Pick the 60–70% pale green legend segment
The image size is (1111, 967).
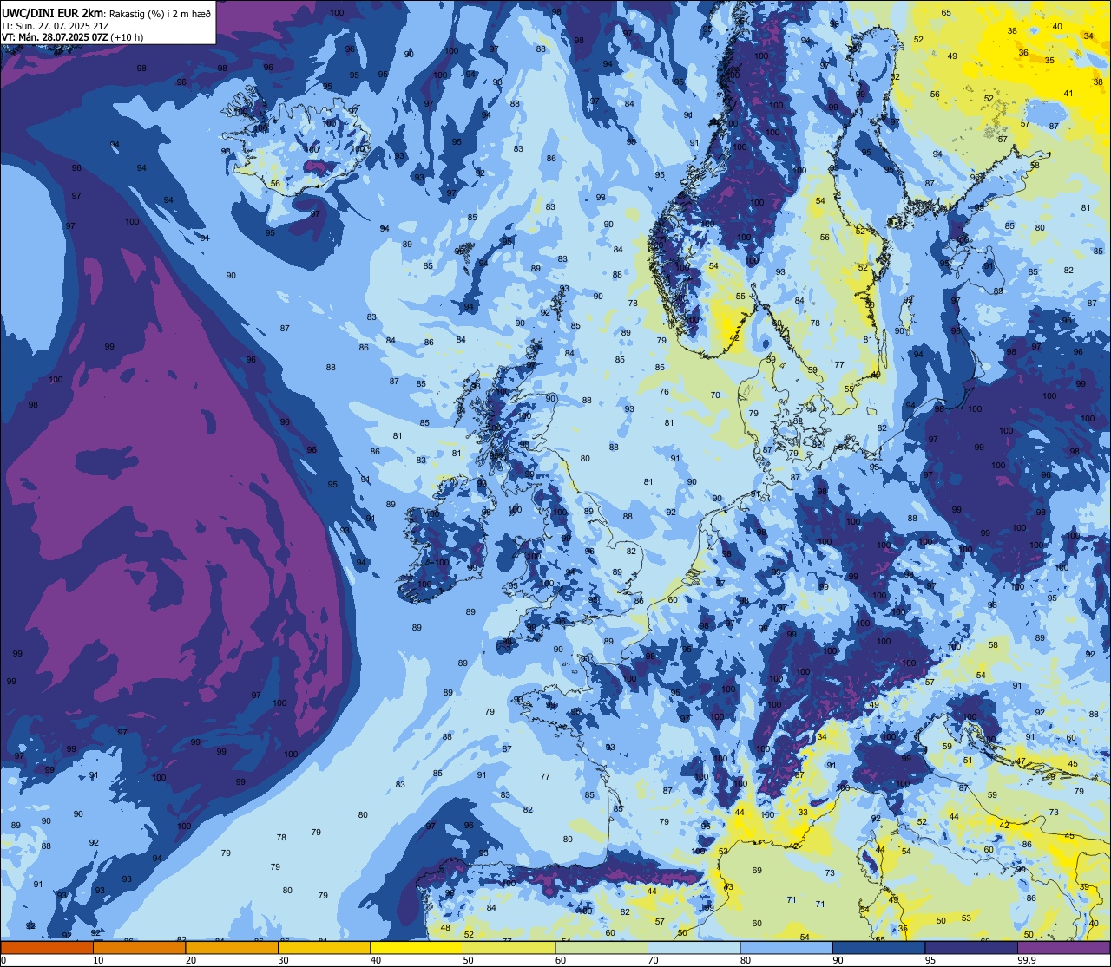(x=602, y=948)
